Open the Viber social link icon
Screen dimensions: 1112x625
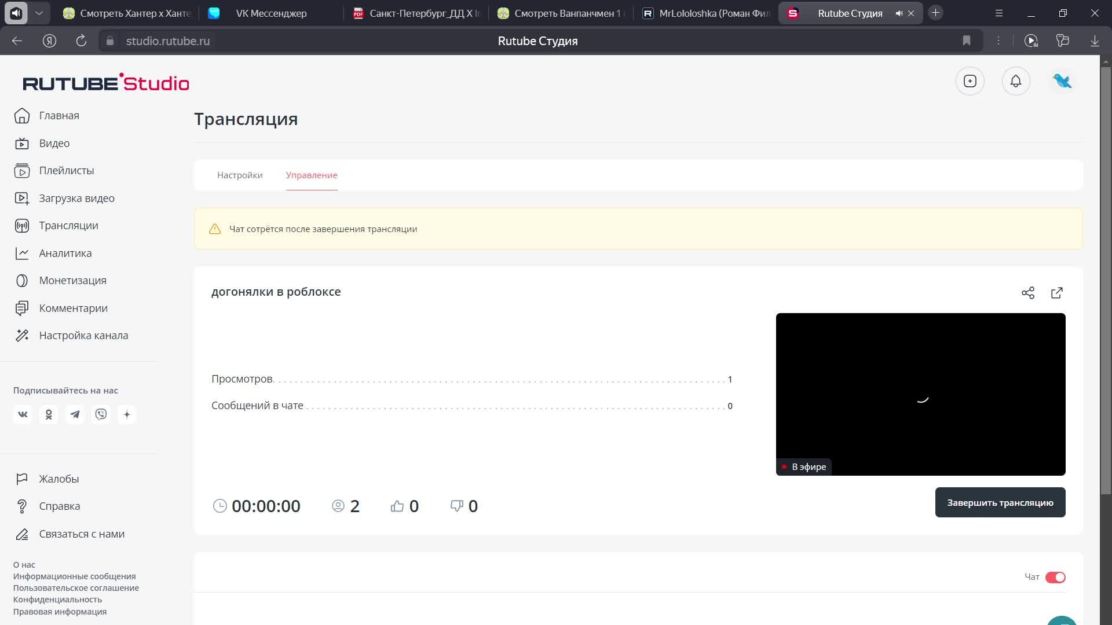pos(101,414)
